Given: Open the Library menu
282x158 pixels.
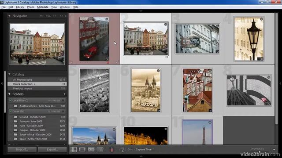Looking at the screenshot, I should pyautogui.click(x=20, y=7).
